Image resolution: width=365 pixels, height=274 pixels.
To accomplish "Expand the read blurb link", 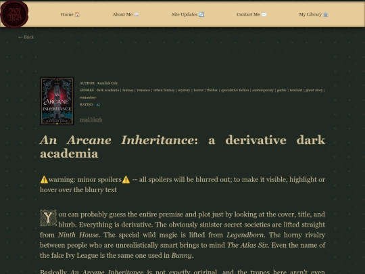I will (x=91, y=120).
